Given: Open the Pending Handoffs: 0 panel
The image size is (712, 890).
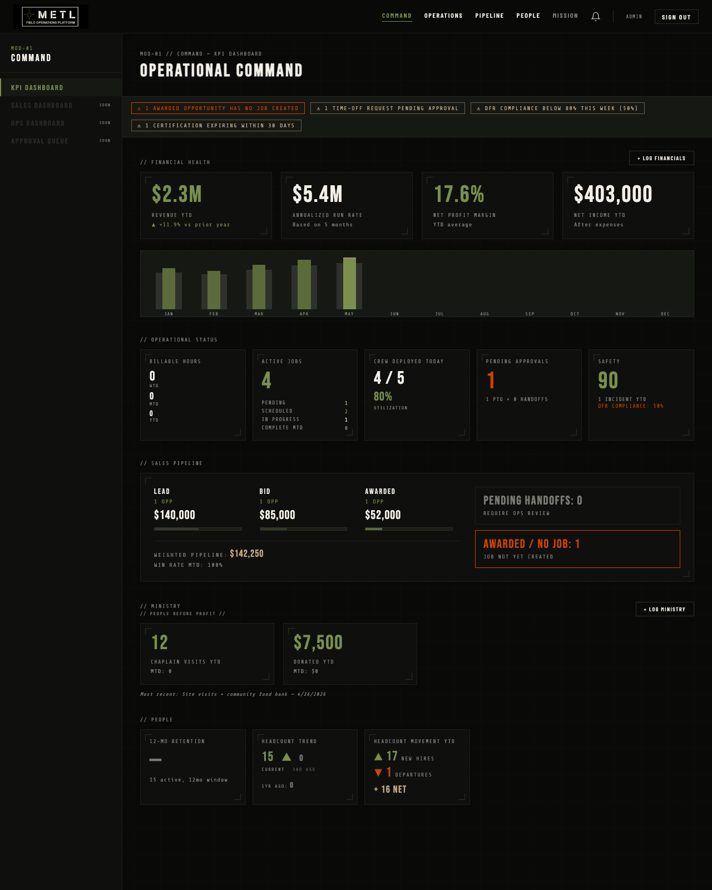Looking at the screenshot, I should (x=577, y=506).
